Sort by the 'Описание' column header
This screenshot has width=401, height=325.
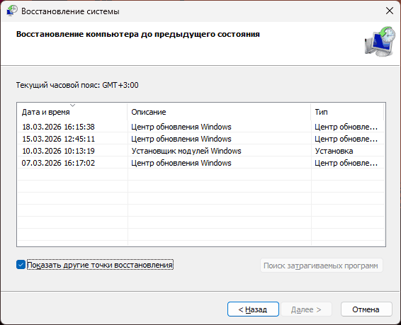pyautogui.click(x=219, y=112)
